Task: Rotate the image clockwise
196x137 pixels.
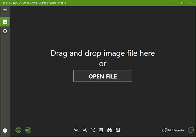Action: 93,130
